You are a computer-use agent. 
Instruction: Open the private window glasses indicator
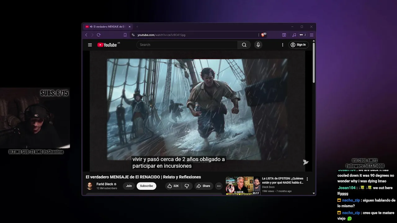303,35
